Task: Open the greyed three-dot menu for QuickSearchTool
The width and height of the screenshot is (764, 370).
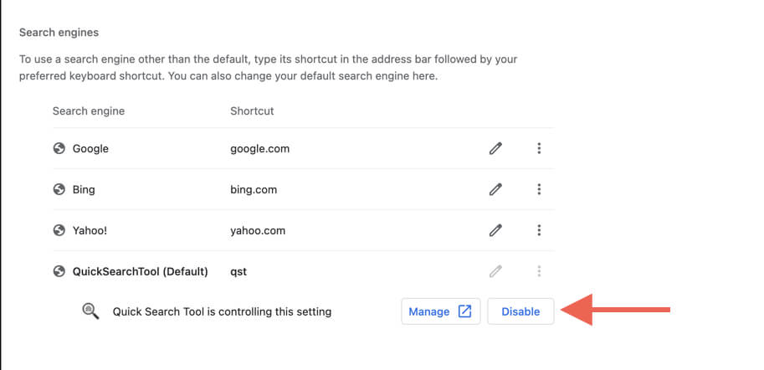Action: [539, 271]
